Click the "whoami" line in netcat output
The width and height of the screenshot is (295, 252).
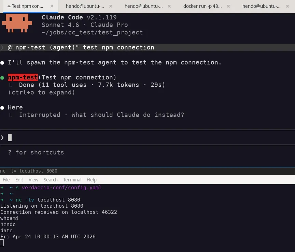pyautogui.click(x=9, y=218)
